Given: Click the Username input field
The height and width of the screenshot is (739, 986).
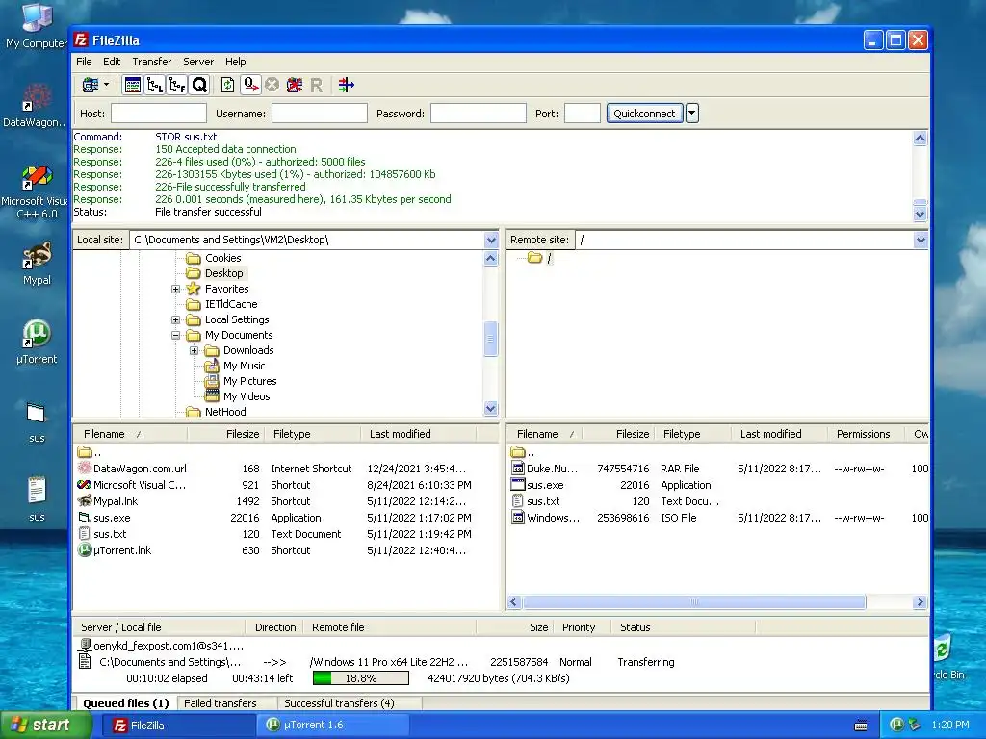Looking at the screenshot, I should coord(320,114).
